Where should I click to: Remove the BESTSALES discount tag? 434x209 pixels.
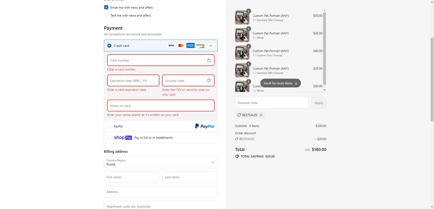(261, 115)
